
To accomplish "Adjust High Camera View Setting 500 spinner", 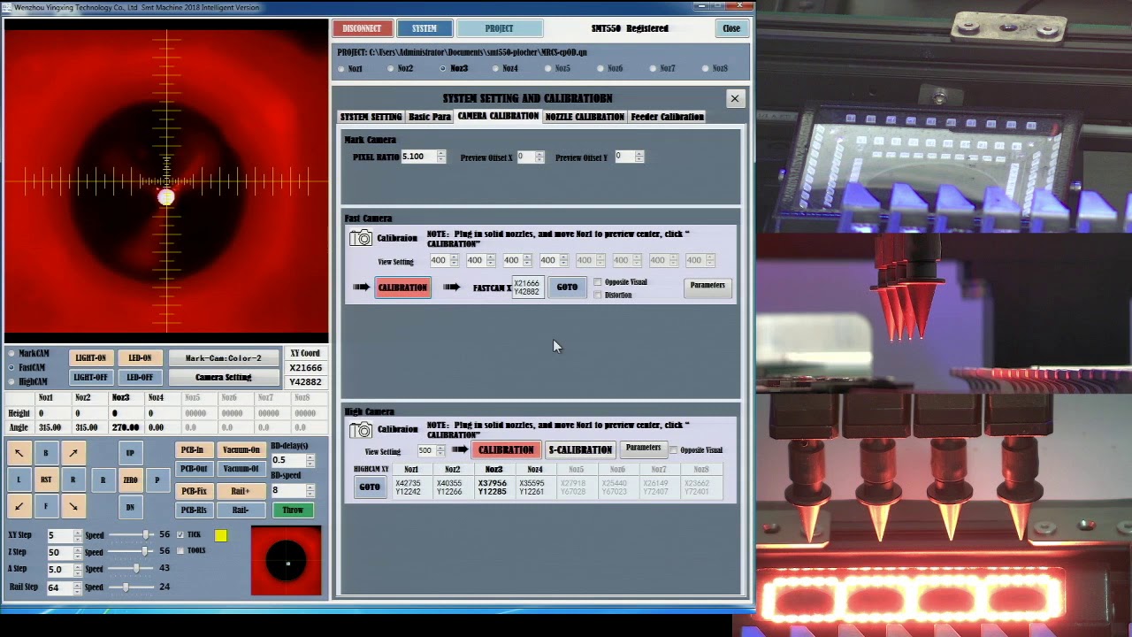I will click(440, 450).
